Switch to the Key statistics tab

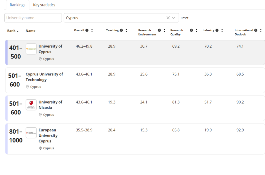click(x=44, y=5)
